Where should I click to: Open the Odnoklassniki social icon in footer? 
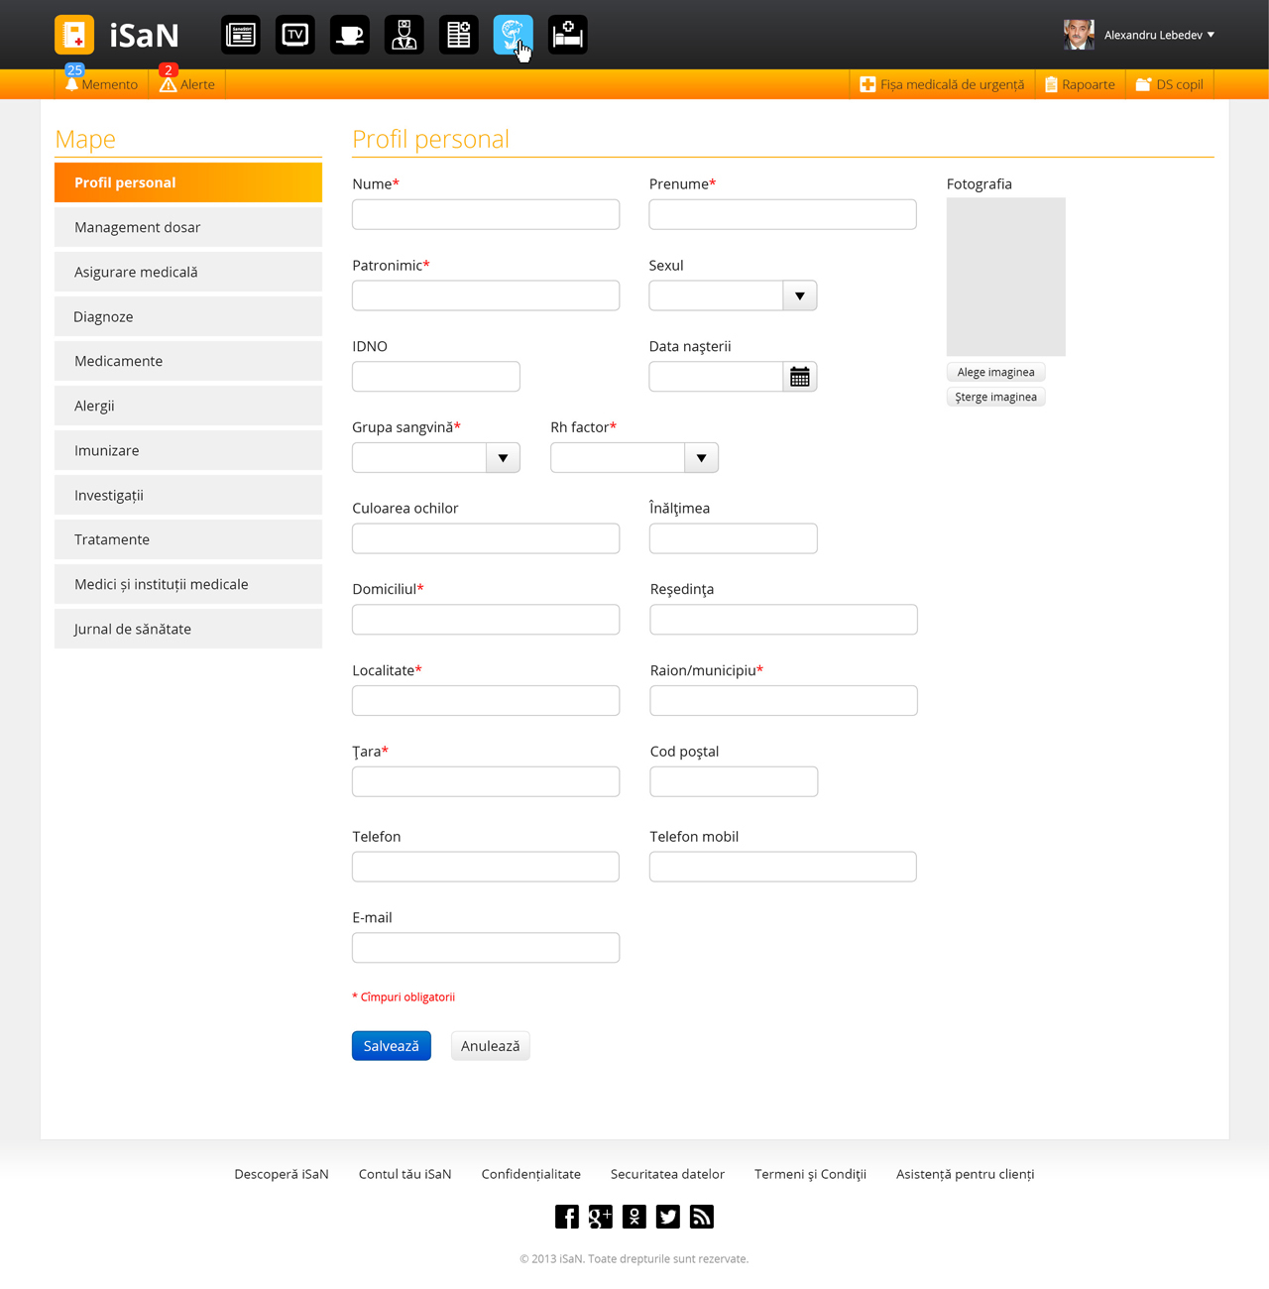[634, 1217]
